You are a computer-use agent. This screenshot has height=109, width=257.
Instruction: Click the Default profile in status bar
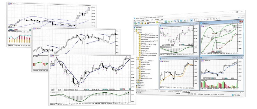click(x=179, y=94)
